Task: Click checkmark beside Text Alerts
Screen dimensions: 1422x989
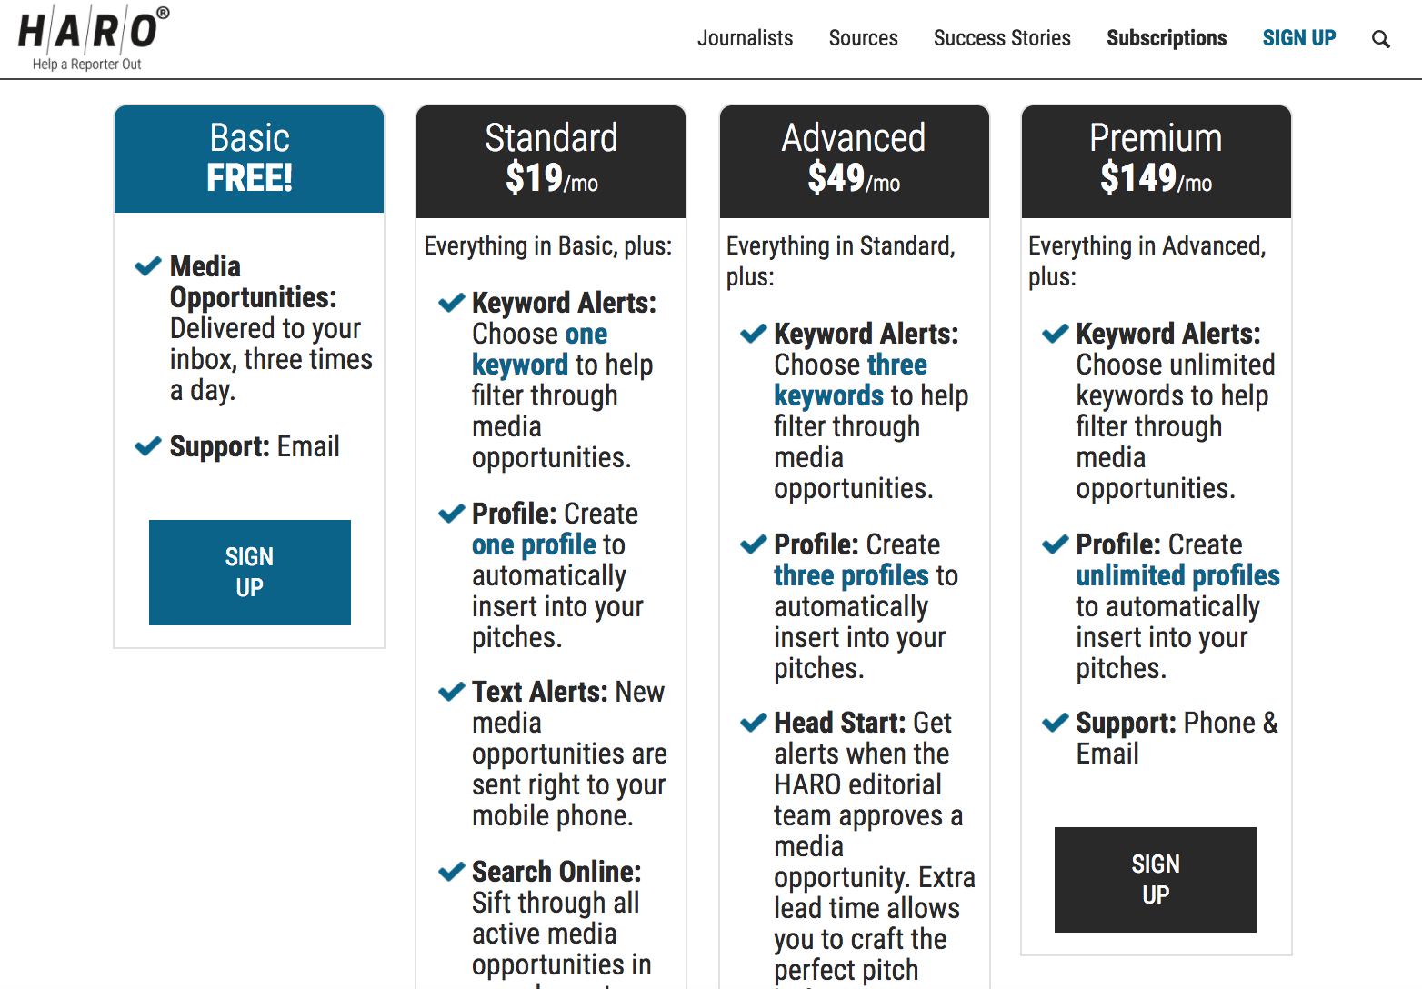Action: (x=451, y=692)
